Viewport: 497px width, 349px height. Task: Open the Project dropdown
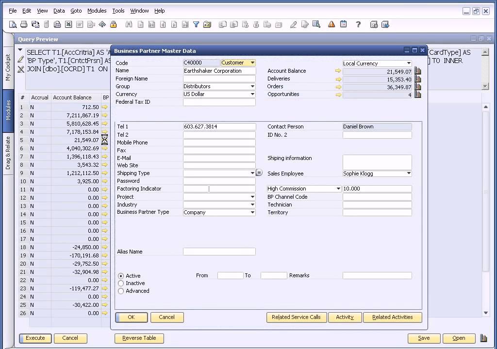tap(252, 197)
